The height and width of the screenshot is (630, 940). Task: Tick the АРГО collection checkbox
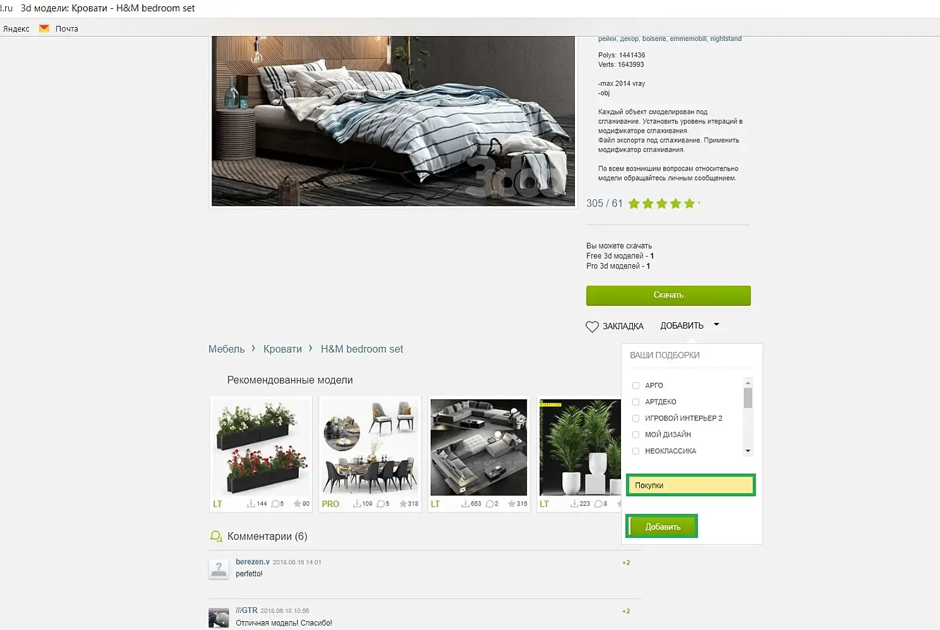tap(636, 385)
